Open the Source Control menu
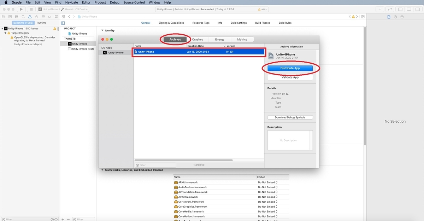Screen dimensions: 424x221 134,2
